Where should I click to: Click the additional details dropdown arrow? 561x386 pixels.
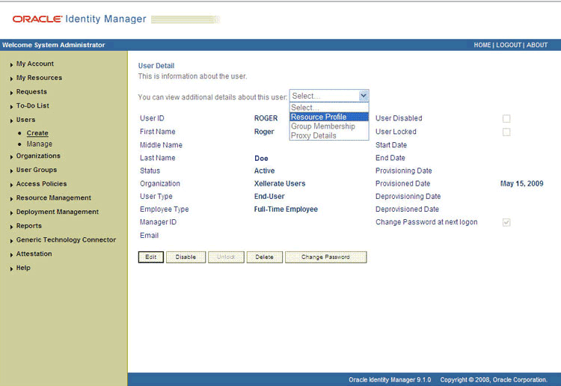pos(364,96)
